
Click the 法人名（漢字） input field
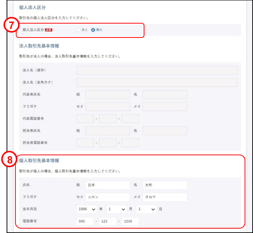pos(157,70)
